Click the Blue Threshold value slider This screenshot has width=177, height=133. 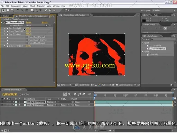[28, 34]
